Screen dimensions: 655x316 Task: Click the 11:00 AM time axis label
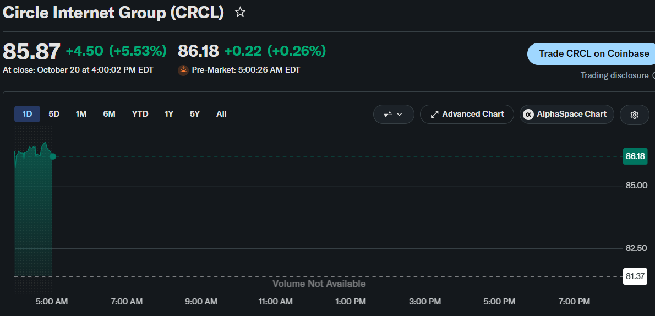coord(275,301)
